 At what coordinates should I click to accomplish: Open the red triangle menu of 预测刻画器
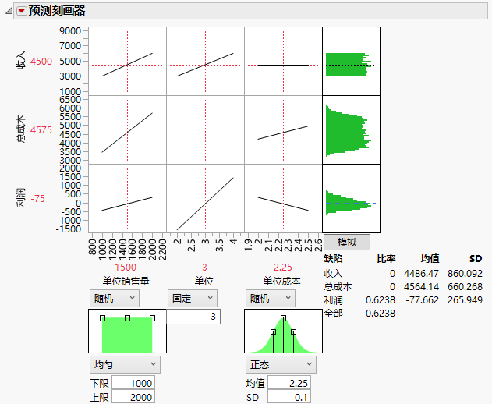coord(21,11)
